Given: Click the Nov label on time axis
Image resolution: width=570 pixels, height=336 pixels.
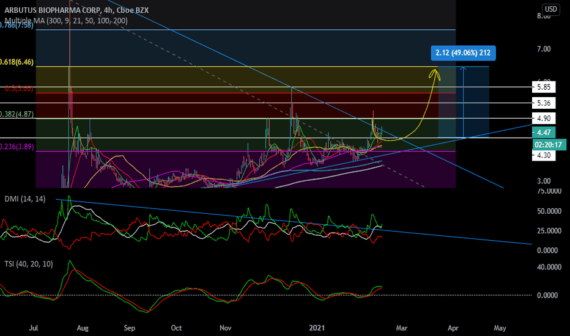Looking at the screenshot, I should [226, 328].
